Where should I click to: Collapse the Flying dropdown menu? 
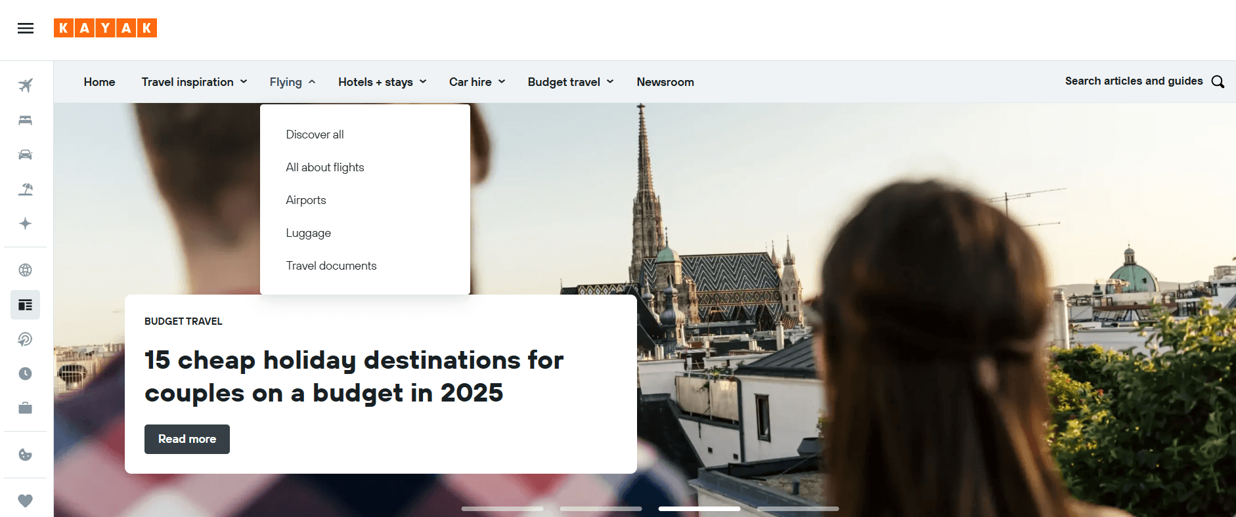point(293,82)
